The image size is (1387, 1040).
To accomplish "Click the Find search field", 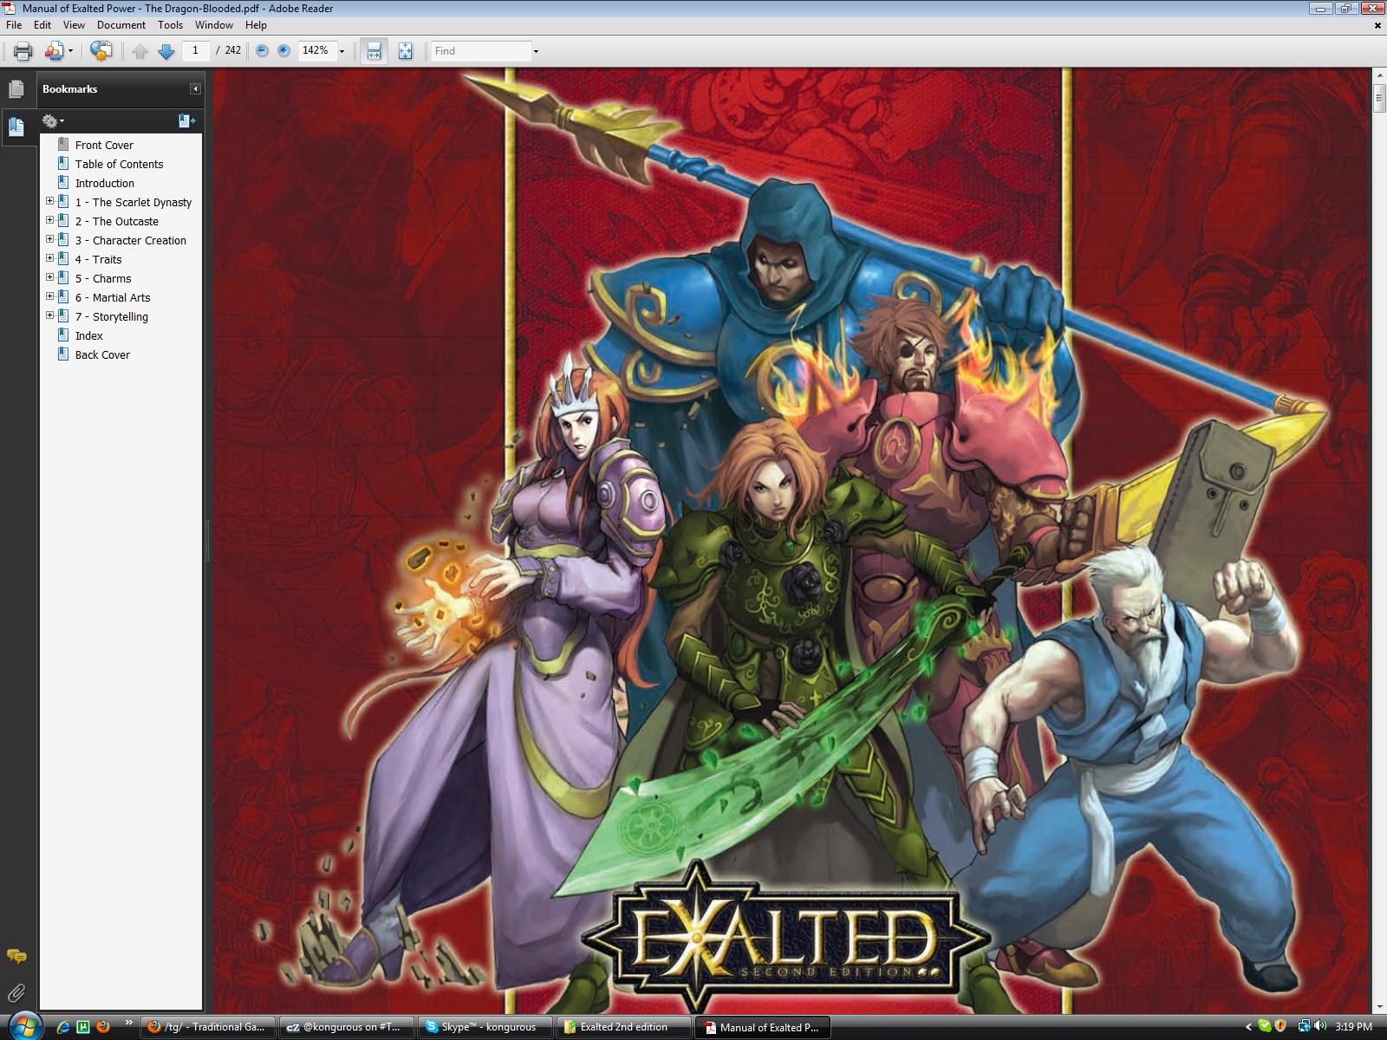I will (481, 51).
